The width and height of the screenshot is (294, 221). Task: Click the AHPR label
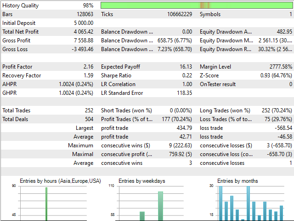click(x=9, y=84)
